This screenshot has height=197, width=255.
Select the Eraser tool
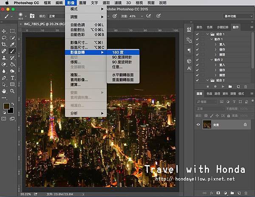(4, 64)
